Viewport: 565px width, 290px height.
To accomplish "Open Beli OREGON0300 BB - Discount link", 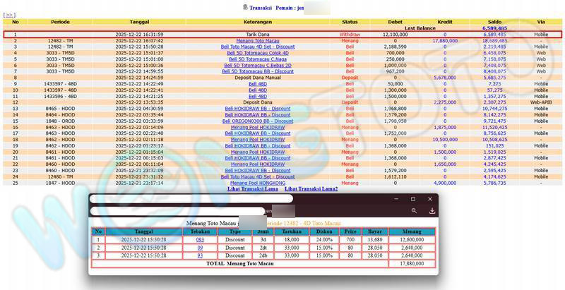I will (257, 121).
